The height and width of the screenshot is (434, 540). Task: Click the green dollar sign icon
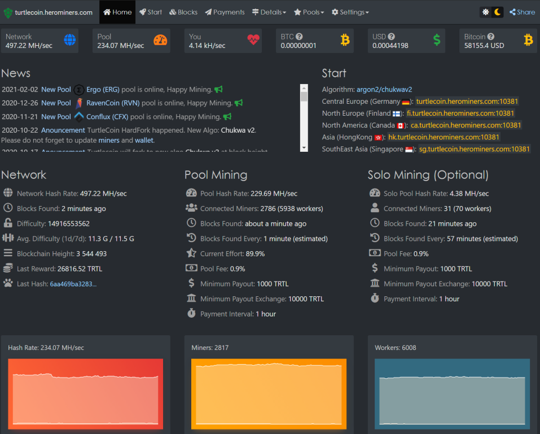(x=437, y=40)
